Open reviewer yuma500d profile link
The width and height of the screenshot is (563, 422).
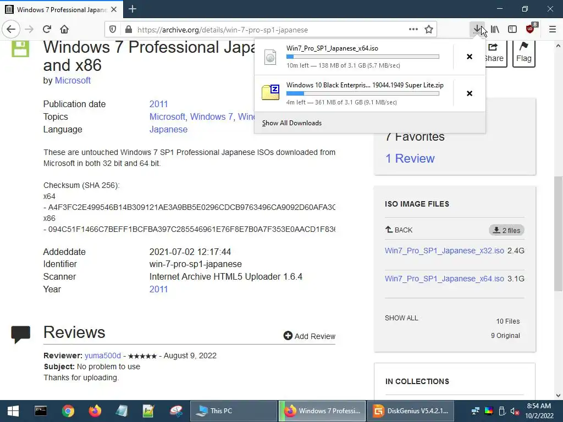(103, 356)
